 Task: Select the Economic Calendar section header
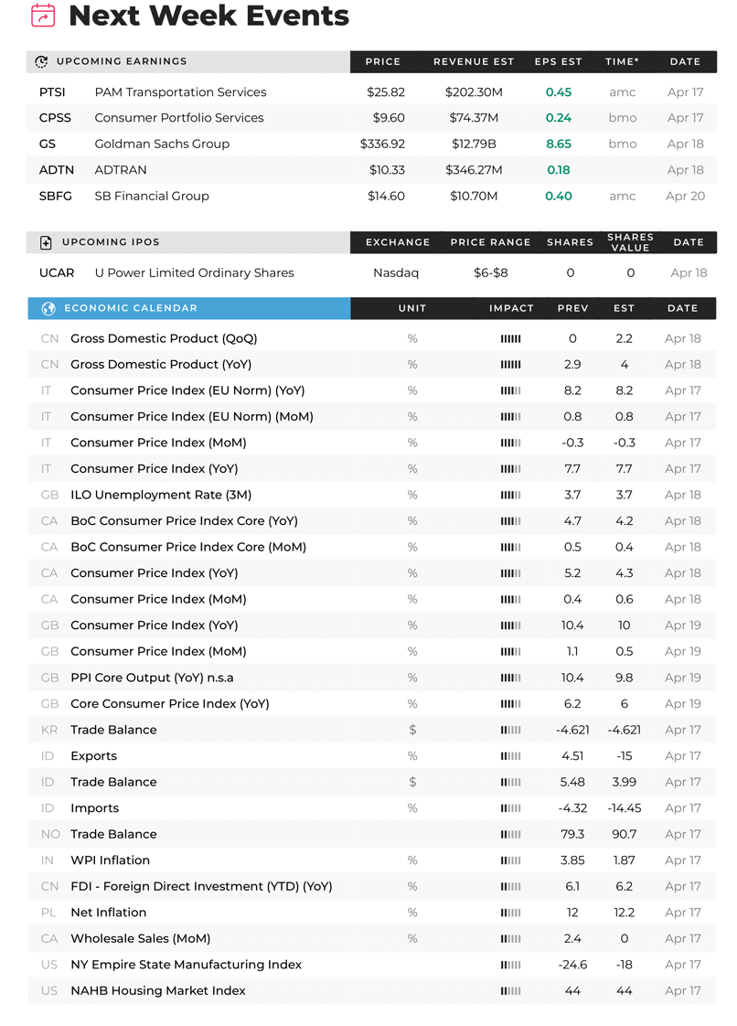point(189,308)
